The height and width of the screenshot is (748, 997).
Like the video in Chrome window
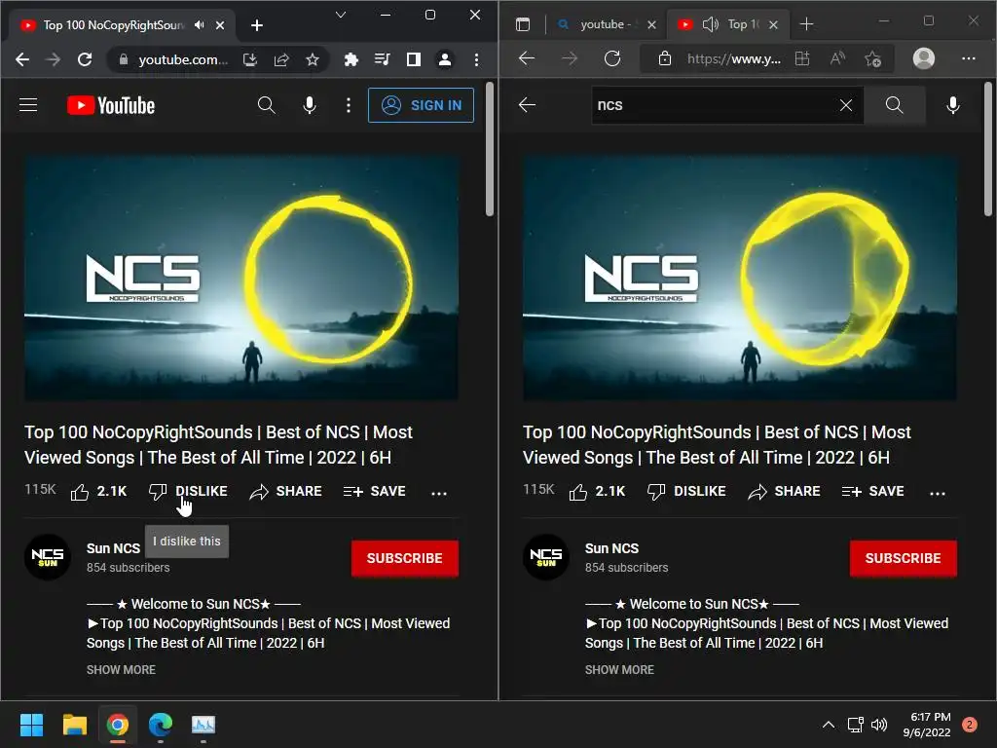[x=98, y=492]
